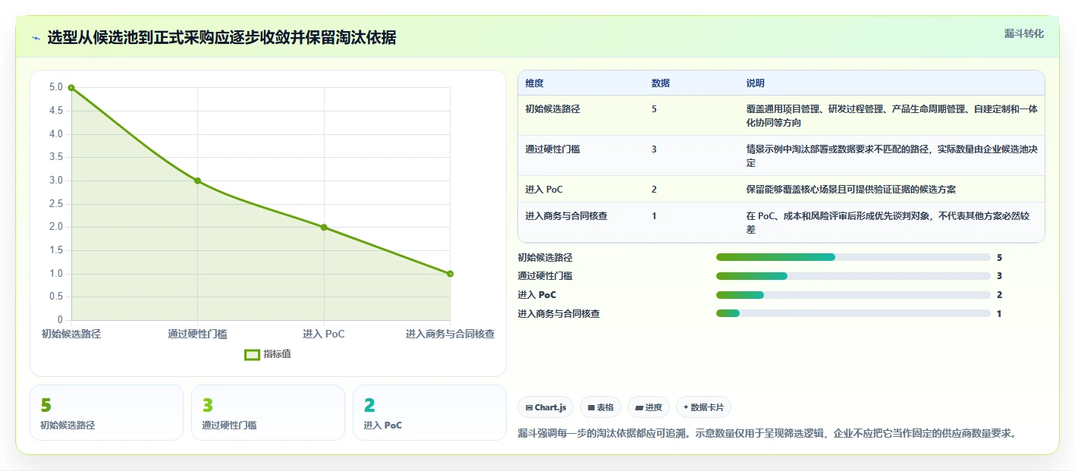This screenshot has height=471, width=1075.
Task: Click the y-axis value 5.0
Action: [56, 87]
